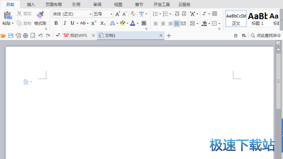This screenshot has height=159, width=283.
Task: Click the phonetic guide wén icon
Action: (141, 14)
